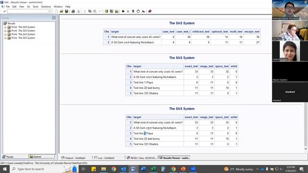
Task: Click the Stop loading icon
Action: point(133,12)
